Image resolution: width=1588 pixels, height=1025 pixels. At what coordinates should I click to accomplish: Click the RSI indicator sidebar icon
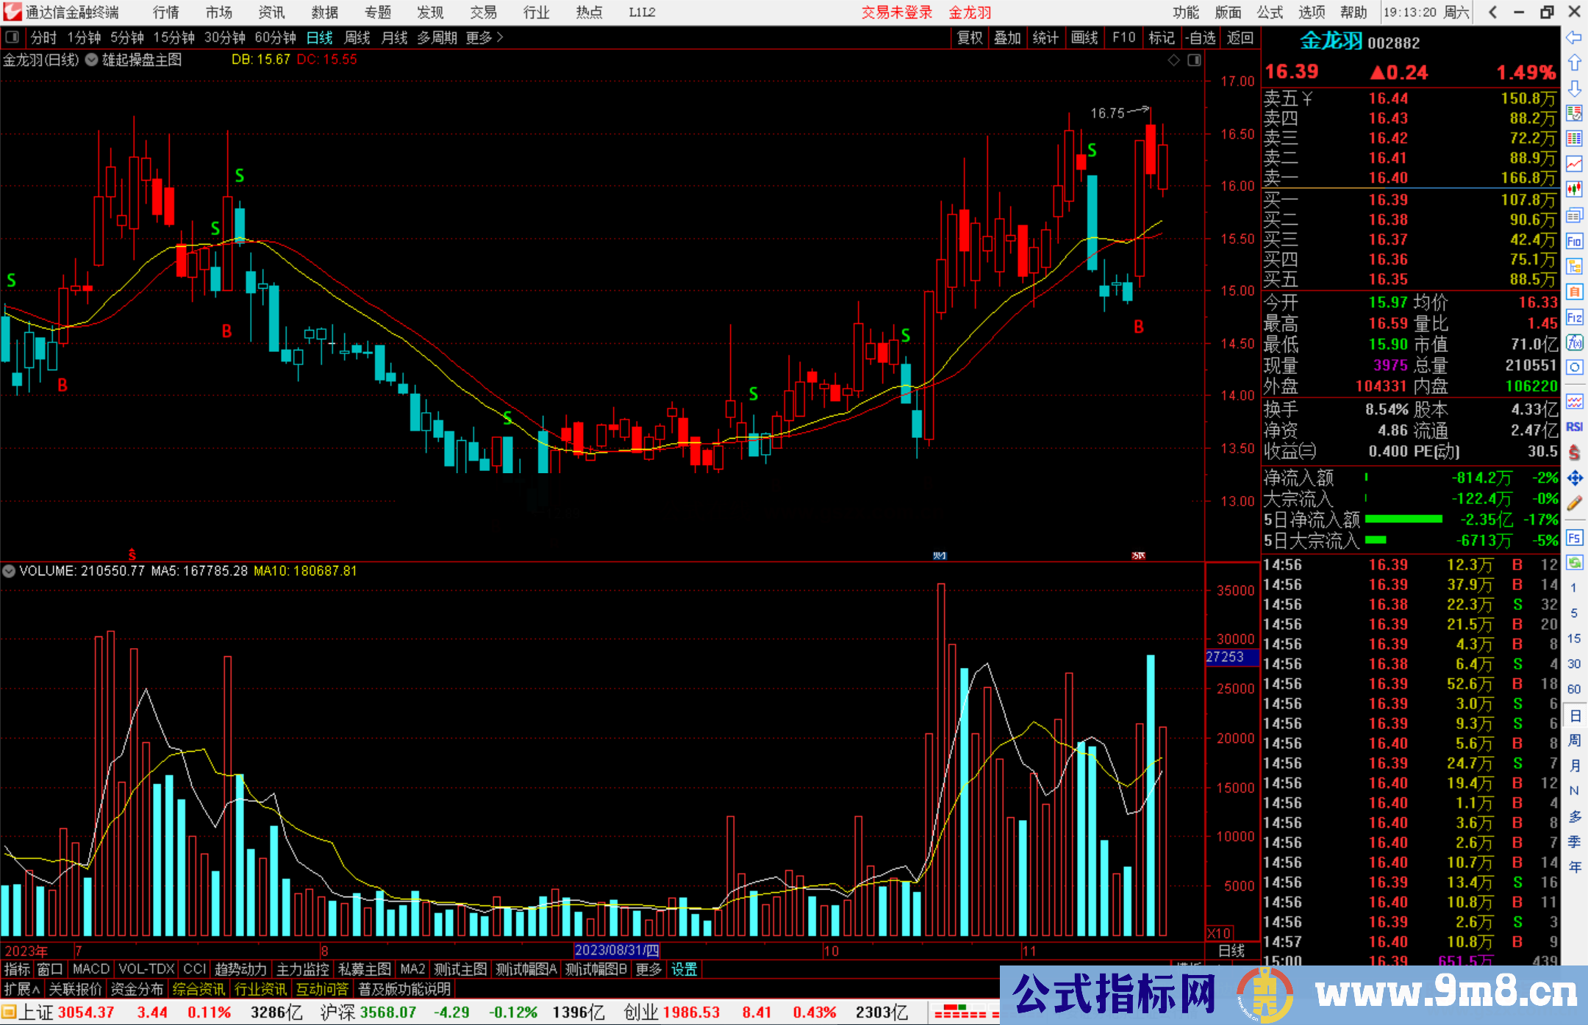pyautogui.click(x=1574, y=427)
